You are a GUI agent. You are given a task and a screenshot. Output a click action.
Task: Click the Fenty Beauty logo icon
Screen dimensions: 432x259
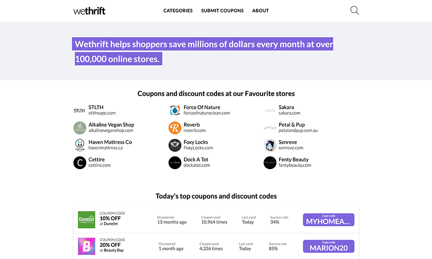tap(270, 163)
